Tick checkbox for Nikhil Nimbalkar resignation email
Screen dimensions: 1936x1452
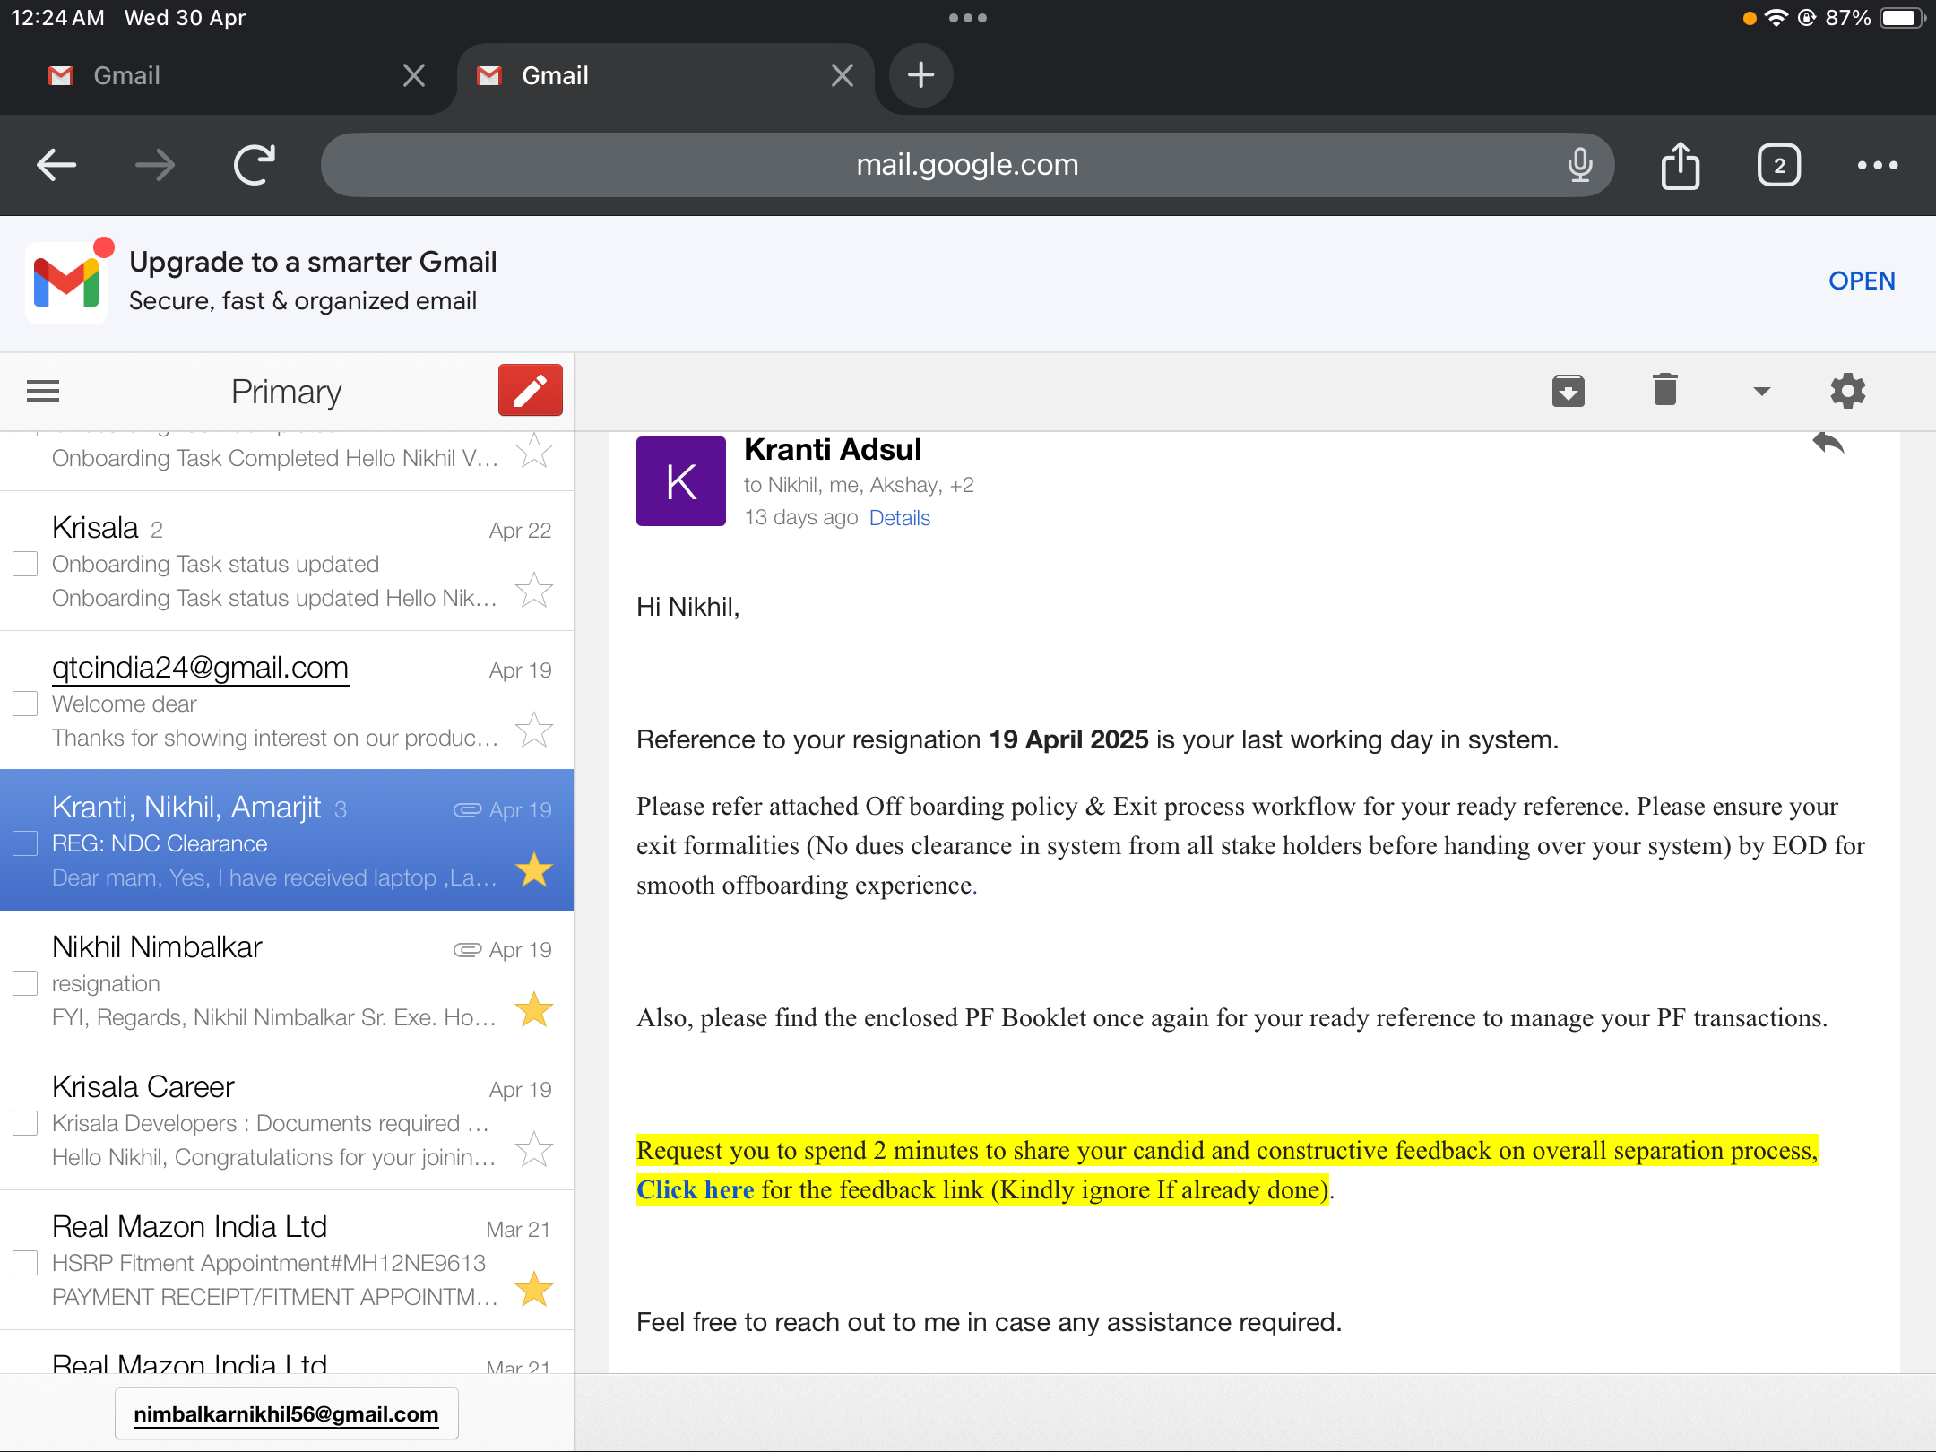click(x=25, y=983)
